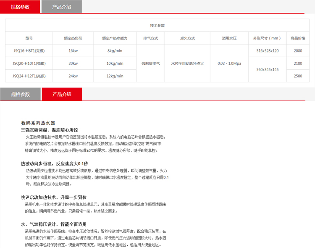Click the 强制给排气 exhaust method cell
Screen dimensions: 315x250
coord(151,63)
